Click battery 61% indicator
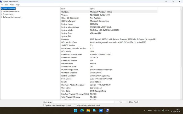 [x=165, y=111]
